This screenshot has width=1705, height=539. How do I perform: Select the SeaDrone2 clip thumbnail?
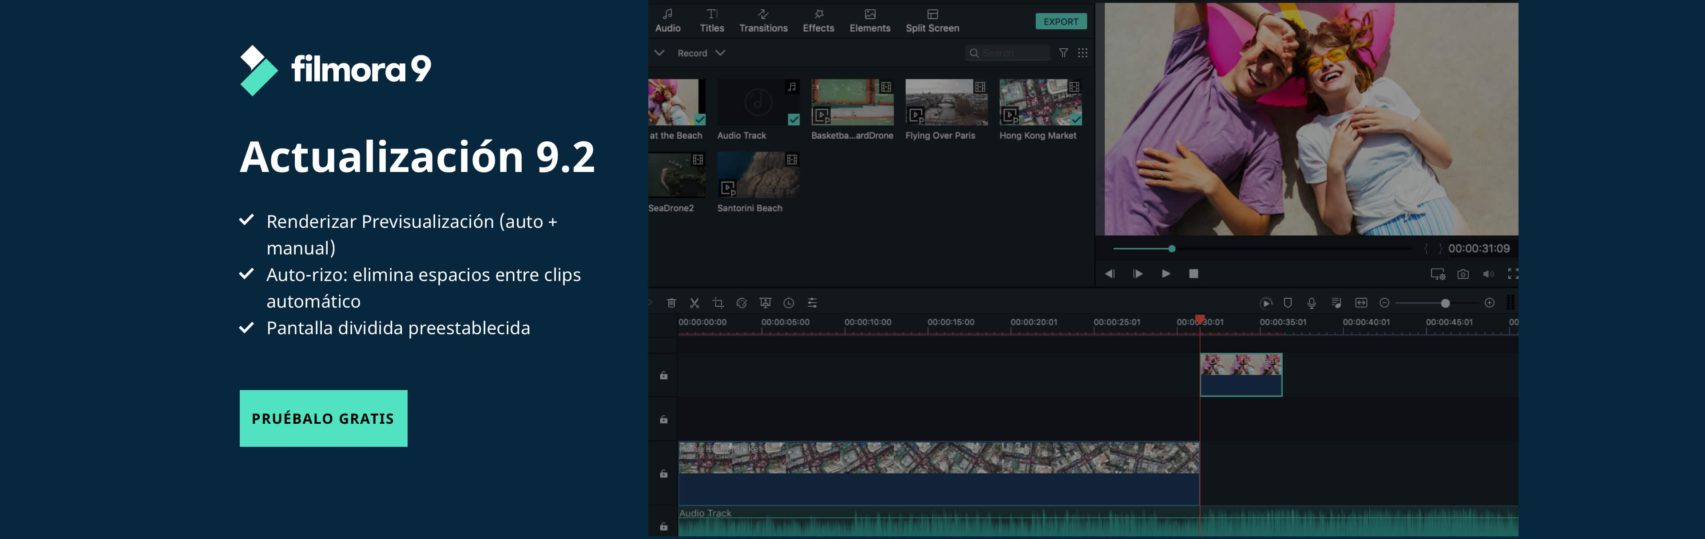click(x=676, y=175)
